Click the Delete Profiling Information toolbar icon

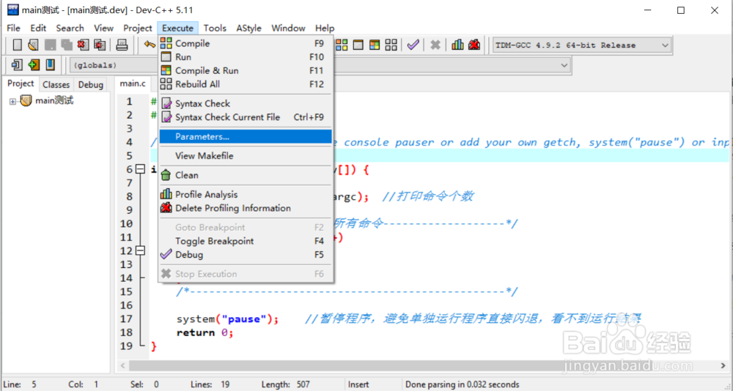click(x=474, y=45)
